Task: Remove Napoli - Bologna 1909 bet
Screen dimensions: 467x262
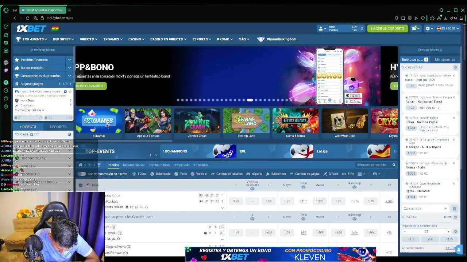Action: click(454, 76)
